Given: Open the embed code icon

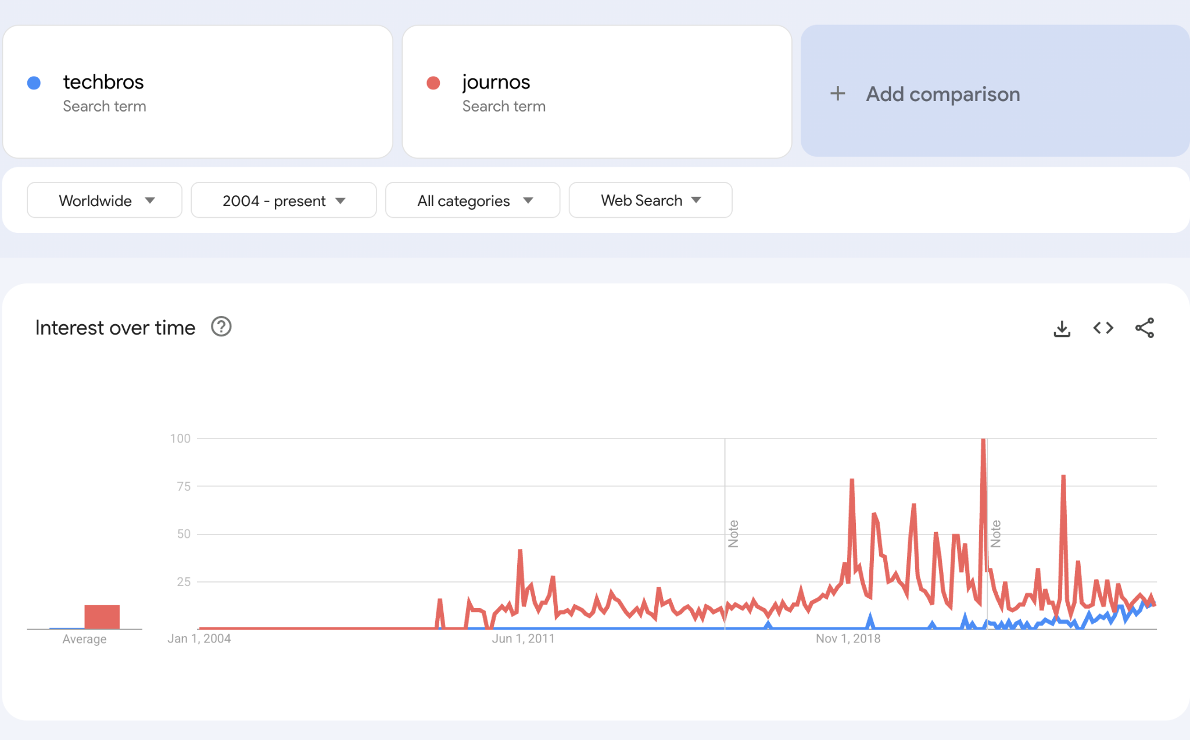Looking at the screenshot, I should [1103, 328].
